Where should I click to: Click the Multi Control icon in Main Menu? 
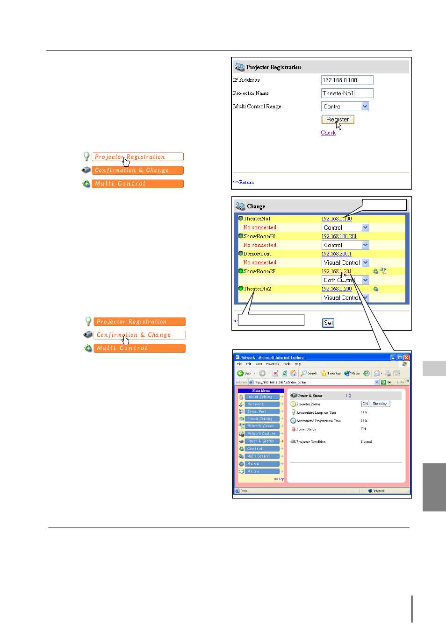241,456
